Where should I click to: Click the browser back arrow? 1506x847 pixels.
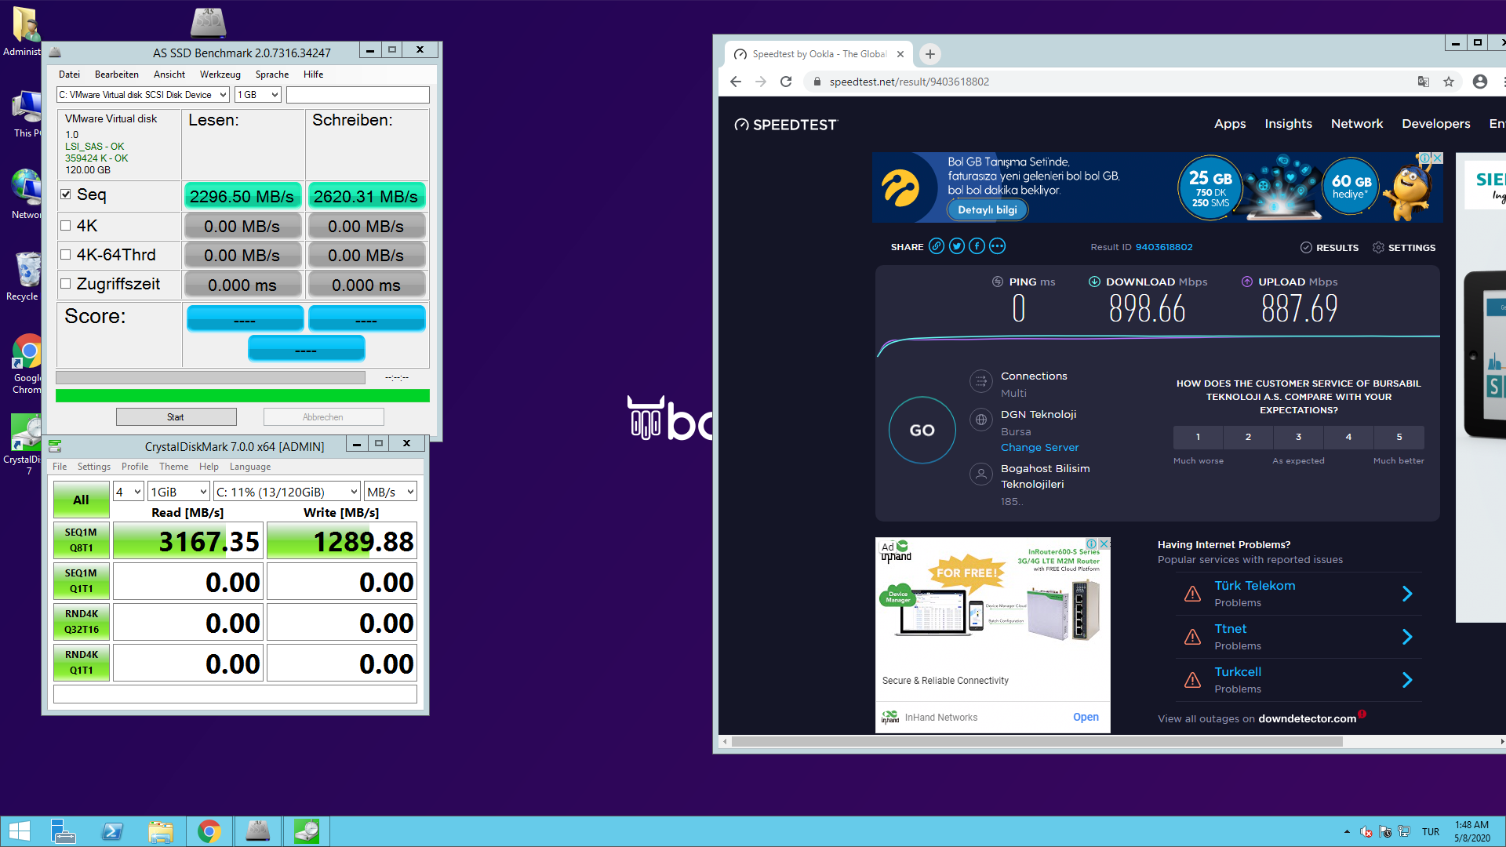point(735,82)
